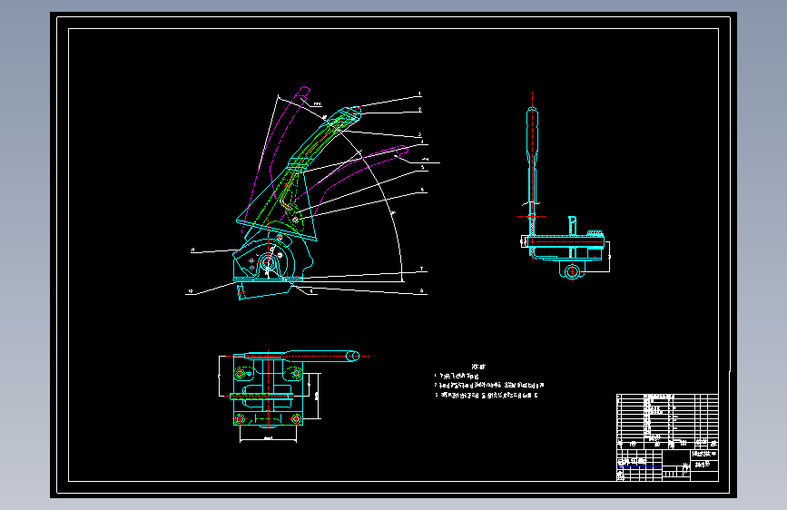Click balloon number 1 leader label

pyautogui.click(x=419, y=93)
